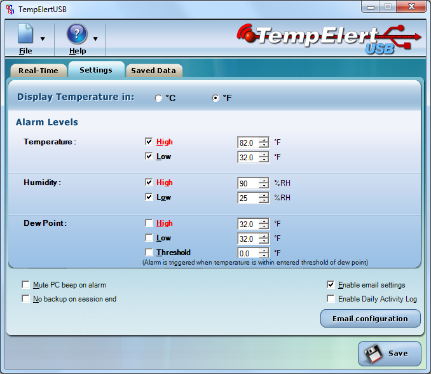Select the Settings tab
The image size is (431, 374).
coord(96,70)
